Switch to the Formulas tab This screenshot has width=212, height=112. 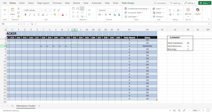click(x=57, y=3)
